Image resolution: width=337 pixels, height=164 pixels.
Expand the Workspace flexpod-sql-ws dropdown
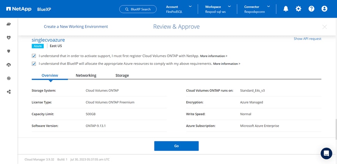[x=229, y=7]
